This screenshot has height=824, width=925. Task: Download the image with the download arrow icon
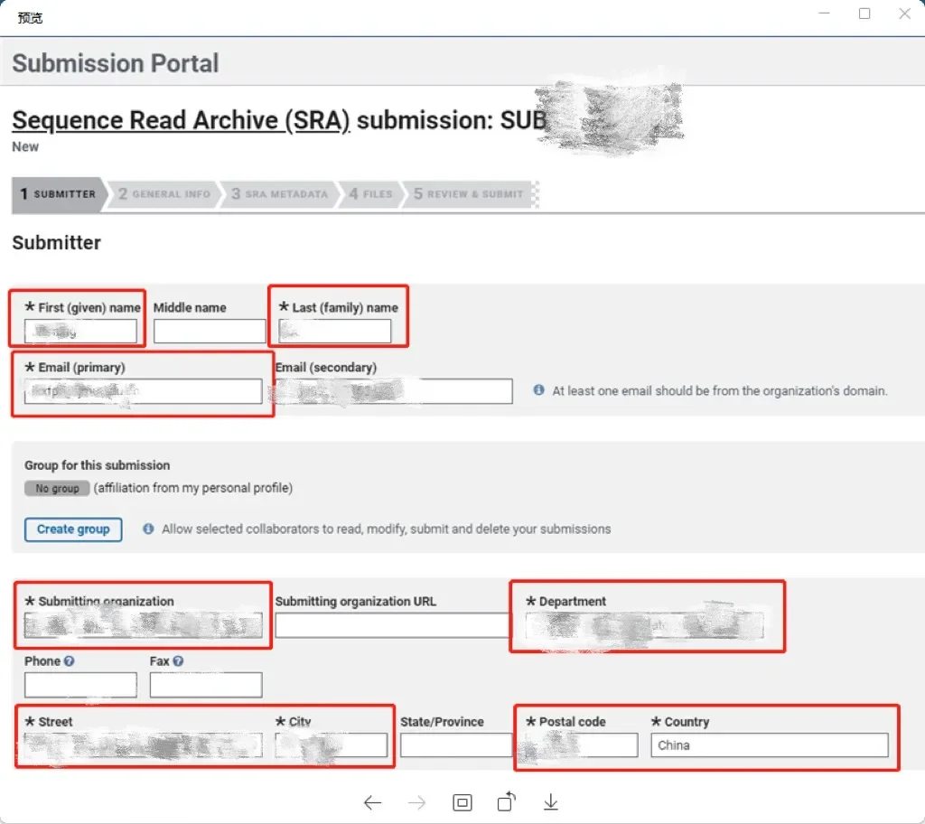[551, 802]
